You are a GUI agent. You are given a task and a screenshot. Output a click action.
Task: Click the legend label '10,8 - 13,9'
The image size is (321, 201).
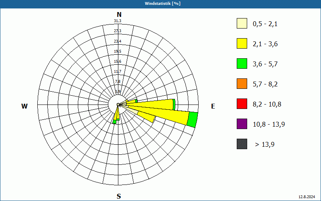coord(269,125)
